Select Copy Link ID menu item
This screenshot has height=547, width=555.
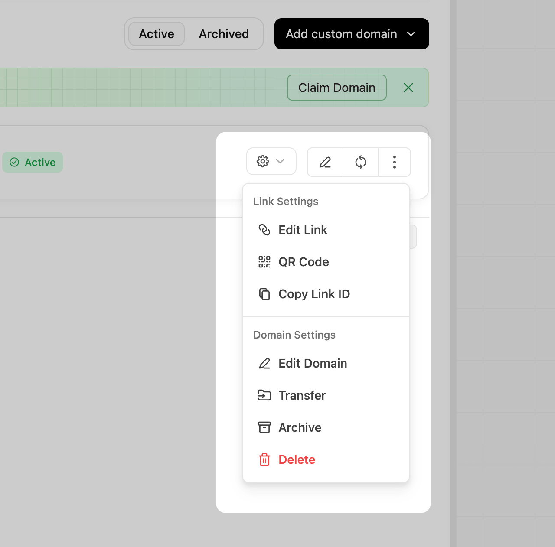coord(326,294)
